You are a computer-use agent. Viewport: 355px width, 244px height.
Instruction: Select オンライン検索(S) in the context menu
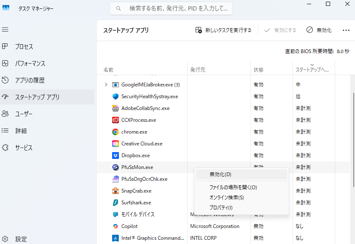[226, 198]
